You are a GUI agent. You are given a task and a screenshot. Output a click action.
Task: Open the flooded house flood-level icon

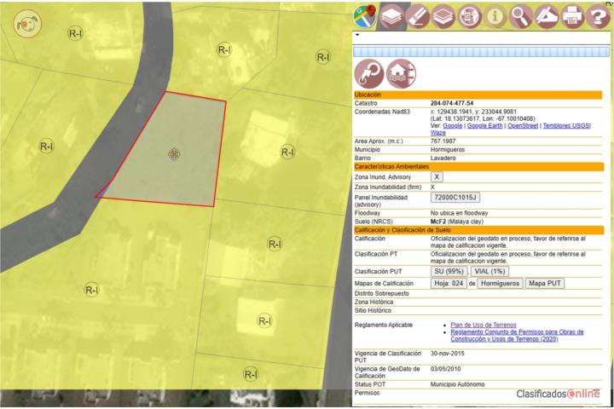coord(401,73)
